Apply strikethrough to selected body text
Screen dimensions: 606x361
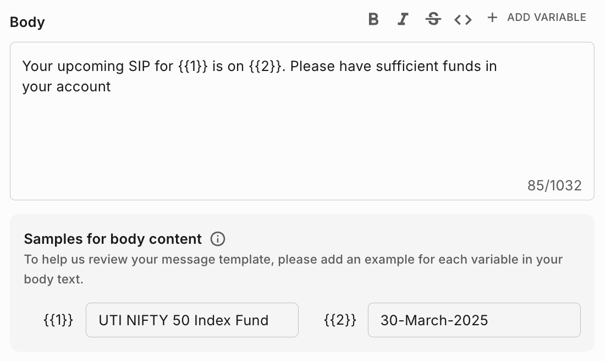coord(433,19)
